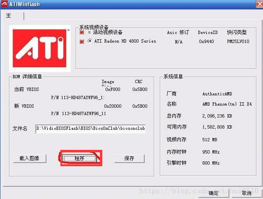Screen dimensions: 263x199
Task: Click the 程序 button to flash BIOS
Action: pyautogui.click(x=79, y=158)
